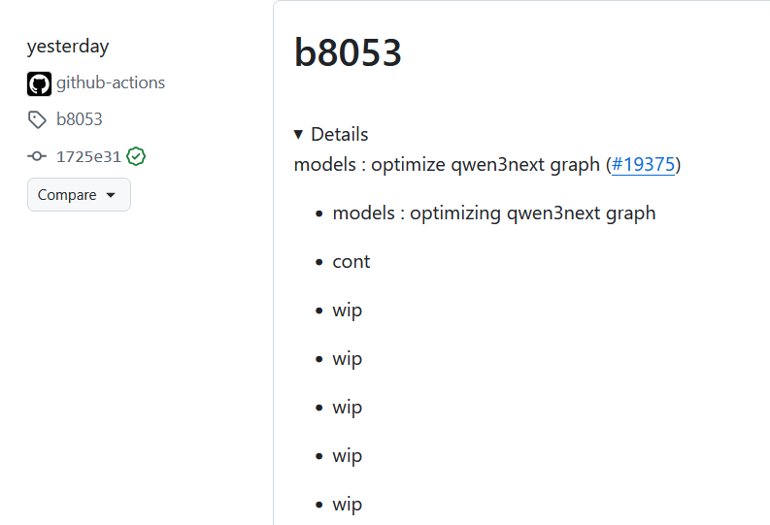Click the "cont" list item

(x=352, y=262)
